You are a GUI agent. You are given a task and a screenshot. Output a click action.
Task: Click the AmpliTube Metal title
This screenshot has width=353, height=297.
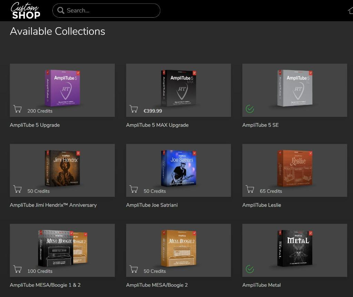tap(261, 285)
